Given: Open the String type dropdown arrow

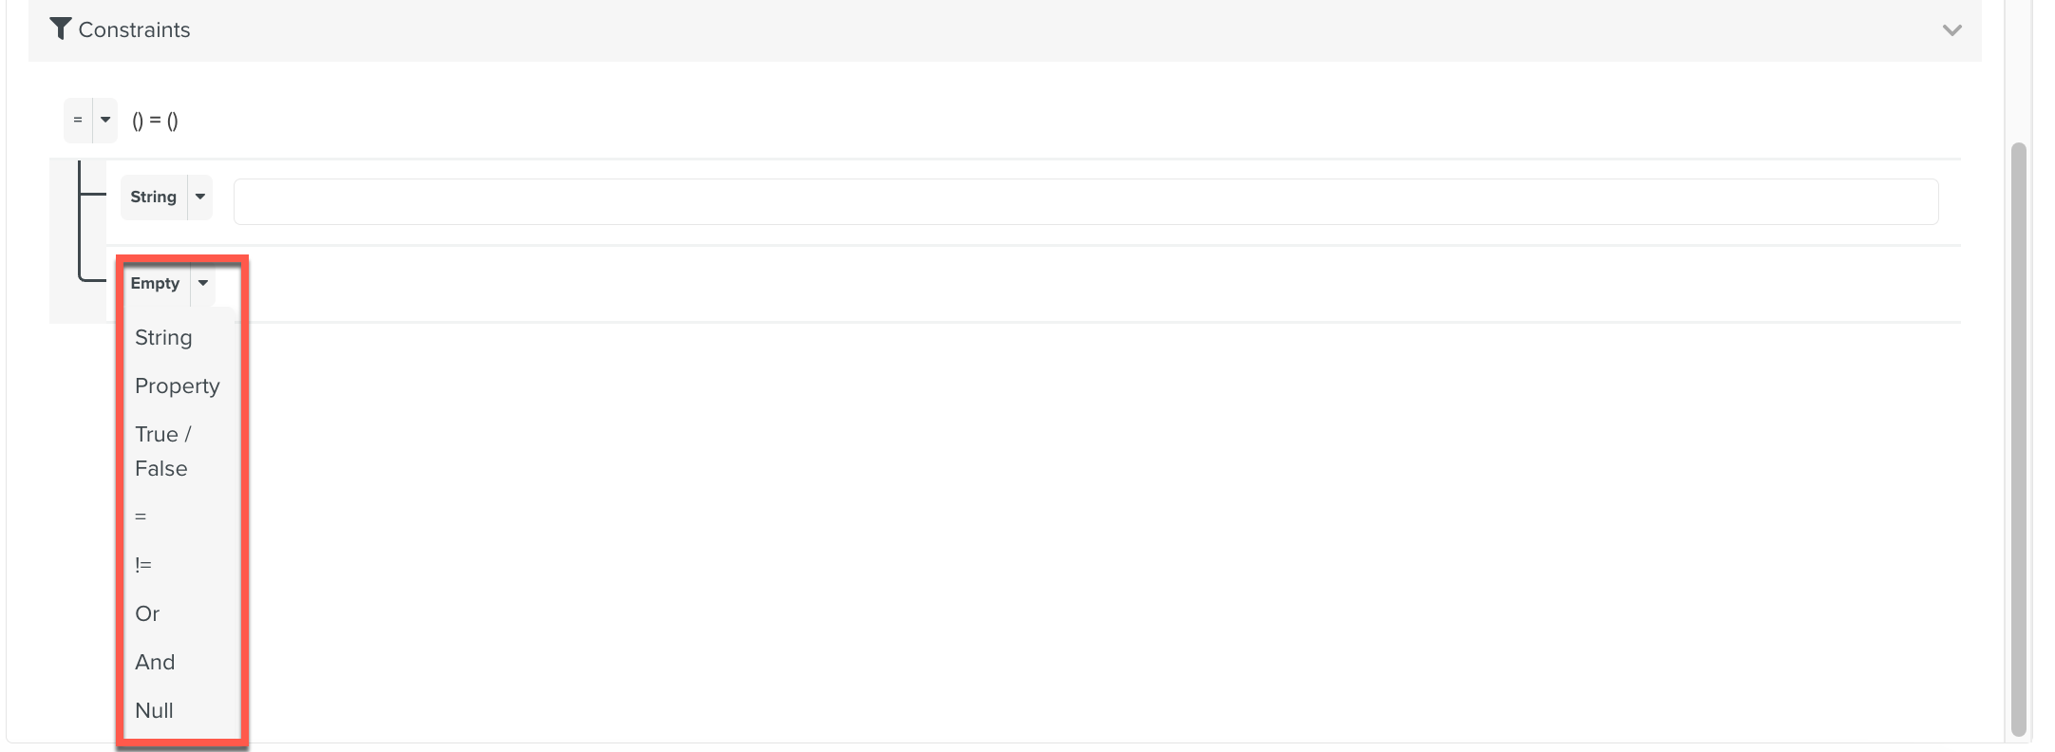Looking at the screenshot, I should [x=200, y=197].
